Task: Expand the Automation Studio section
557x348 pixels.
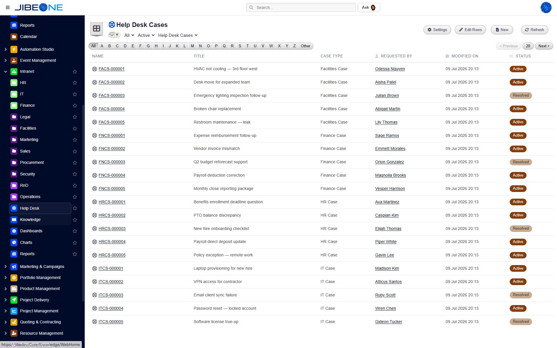Action: (x=6, y=49)
